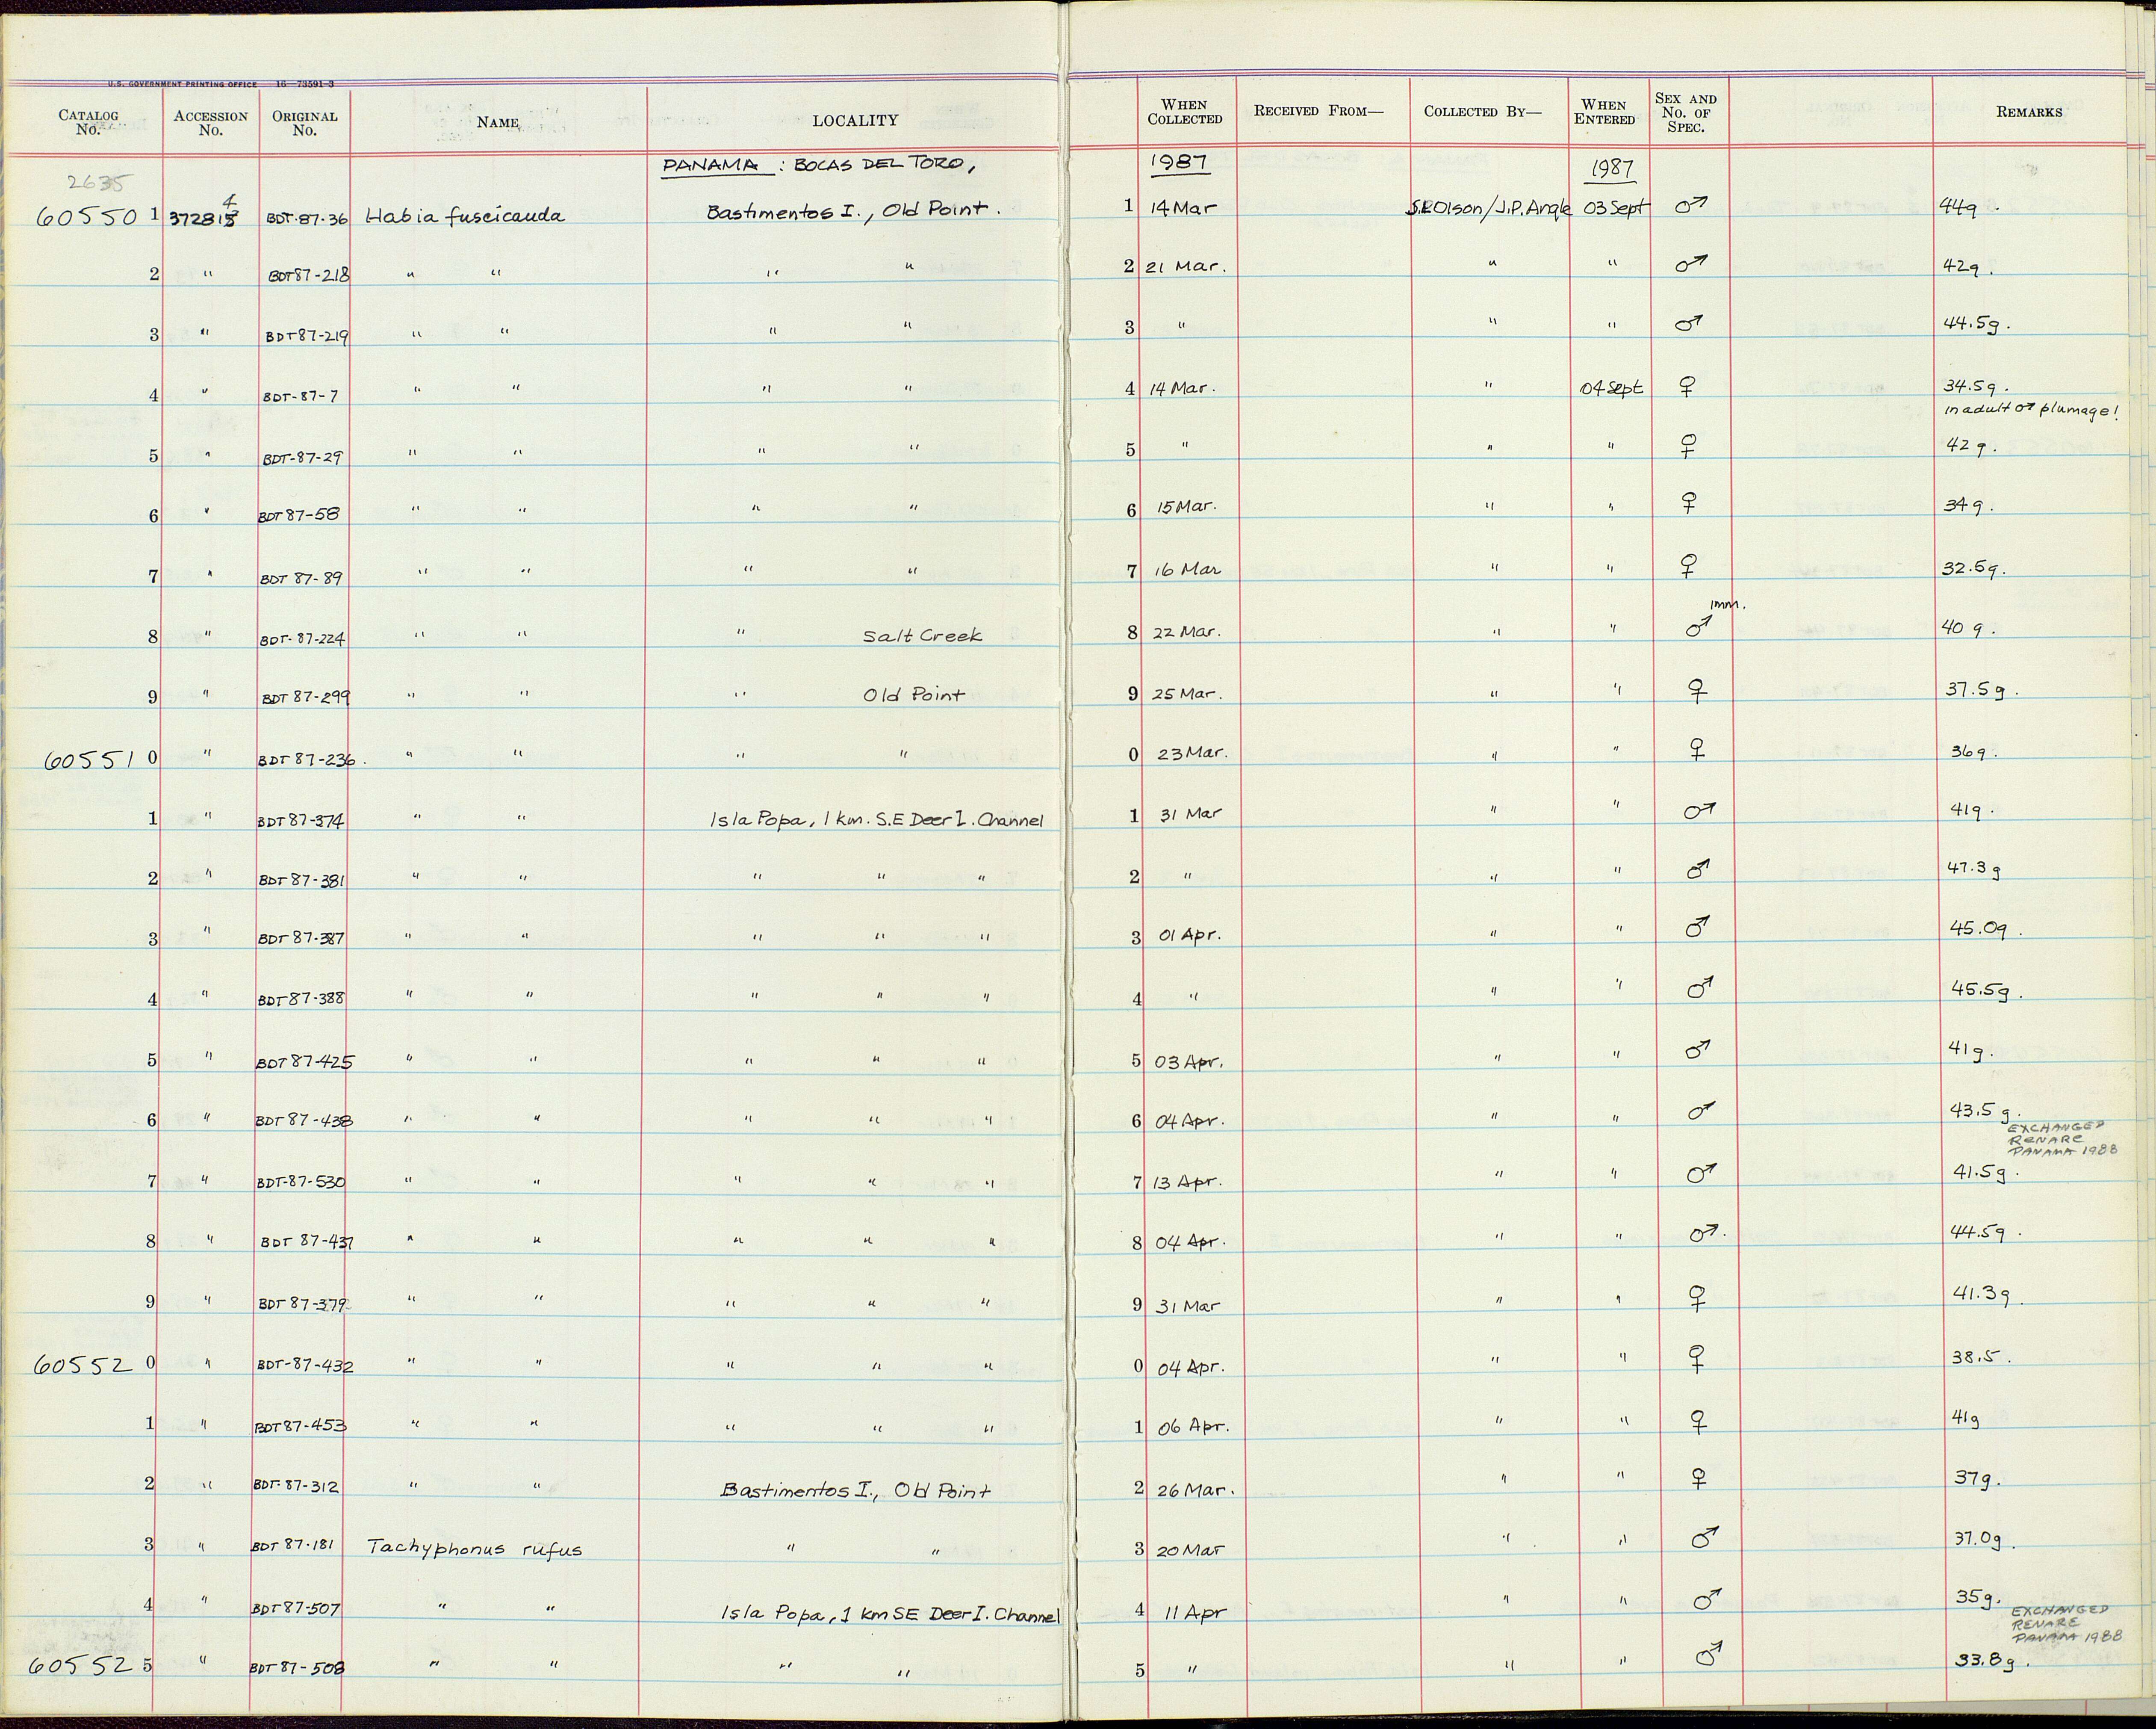
Task: Click original number BDT87-507
Action: tap(295, 1609)
